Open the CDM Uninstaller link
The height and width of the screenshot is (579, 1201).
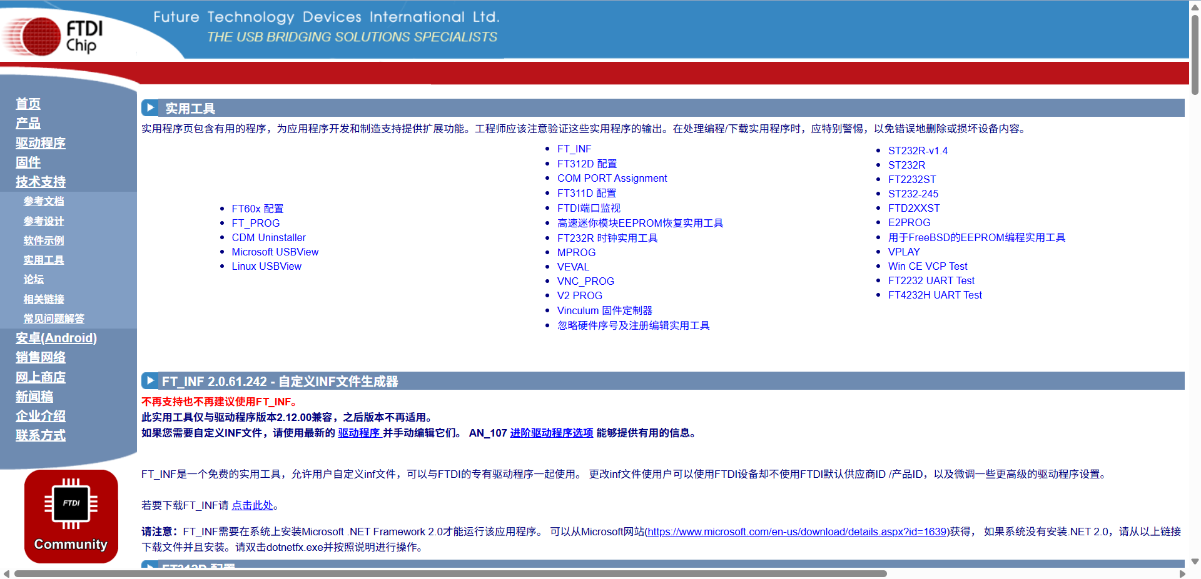[x=268, y=237]
